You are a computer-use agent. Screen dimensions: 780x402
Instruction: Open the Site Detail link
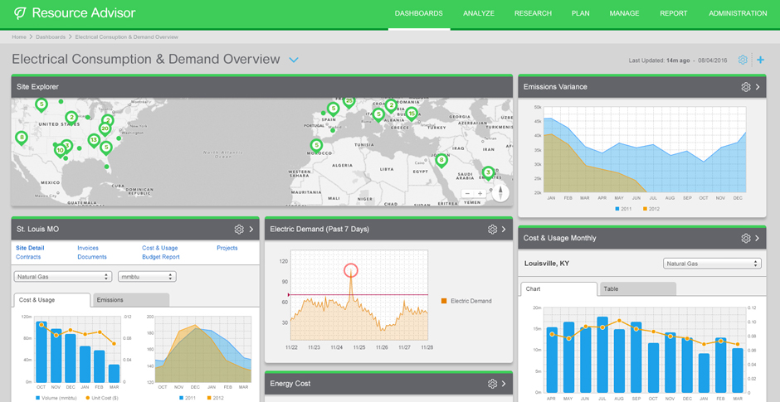tap(30, 248)
